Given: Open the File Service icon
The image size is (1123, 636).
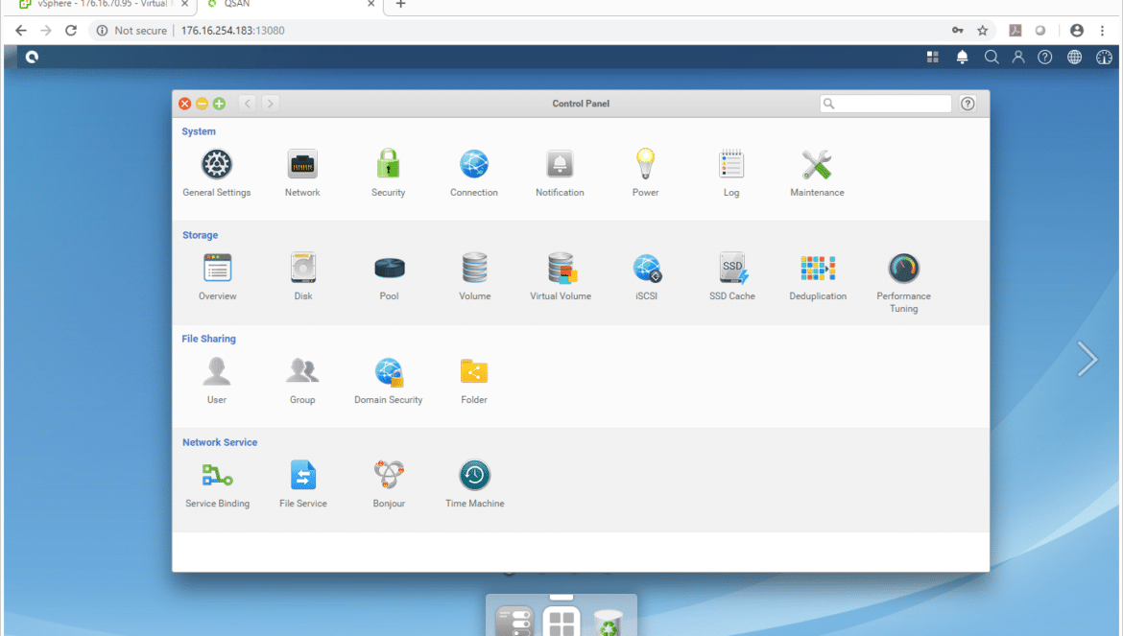Looking at the screenshot, I should 303,476.
